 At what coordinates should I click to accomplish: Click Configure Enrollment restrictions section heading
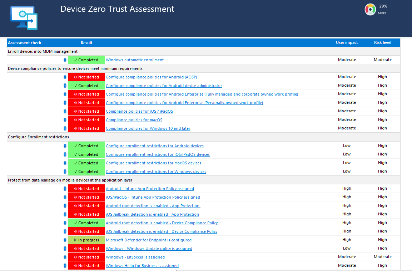pos(38,137)
